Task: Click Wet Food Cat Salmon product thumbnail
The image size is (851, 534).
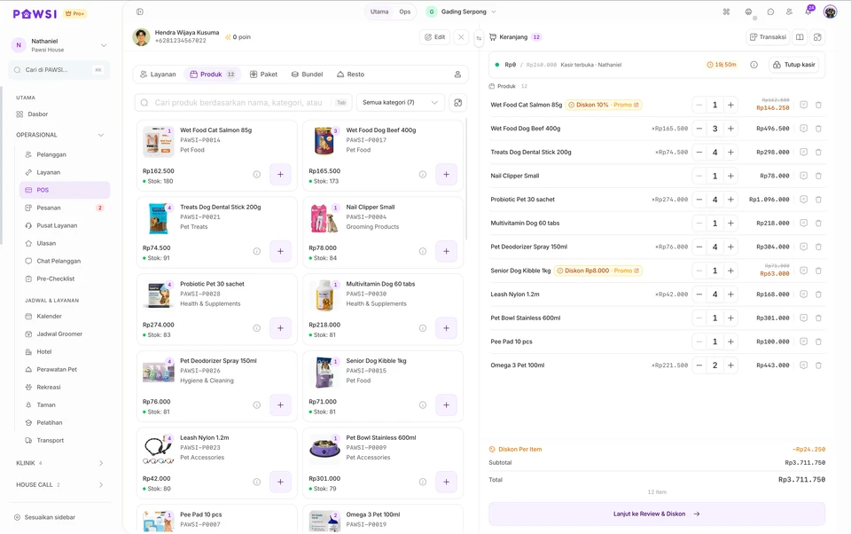Action: (158, 142)
